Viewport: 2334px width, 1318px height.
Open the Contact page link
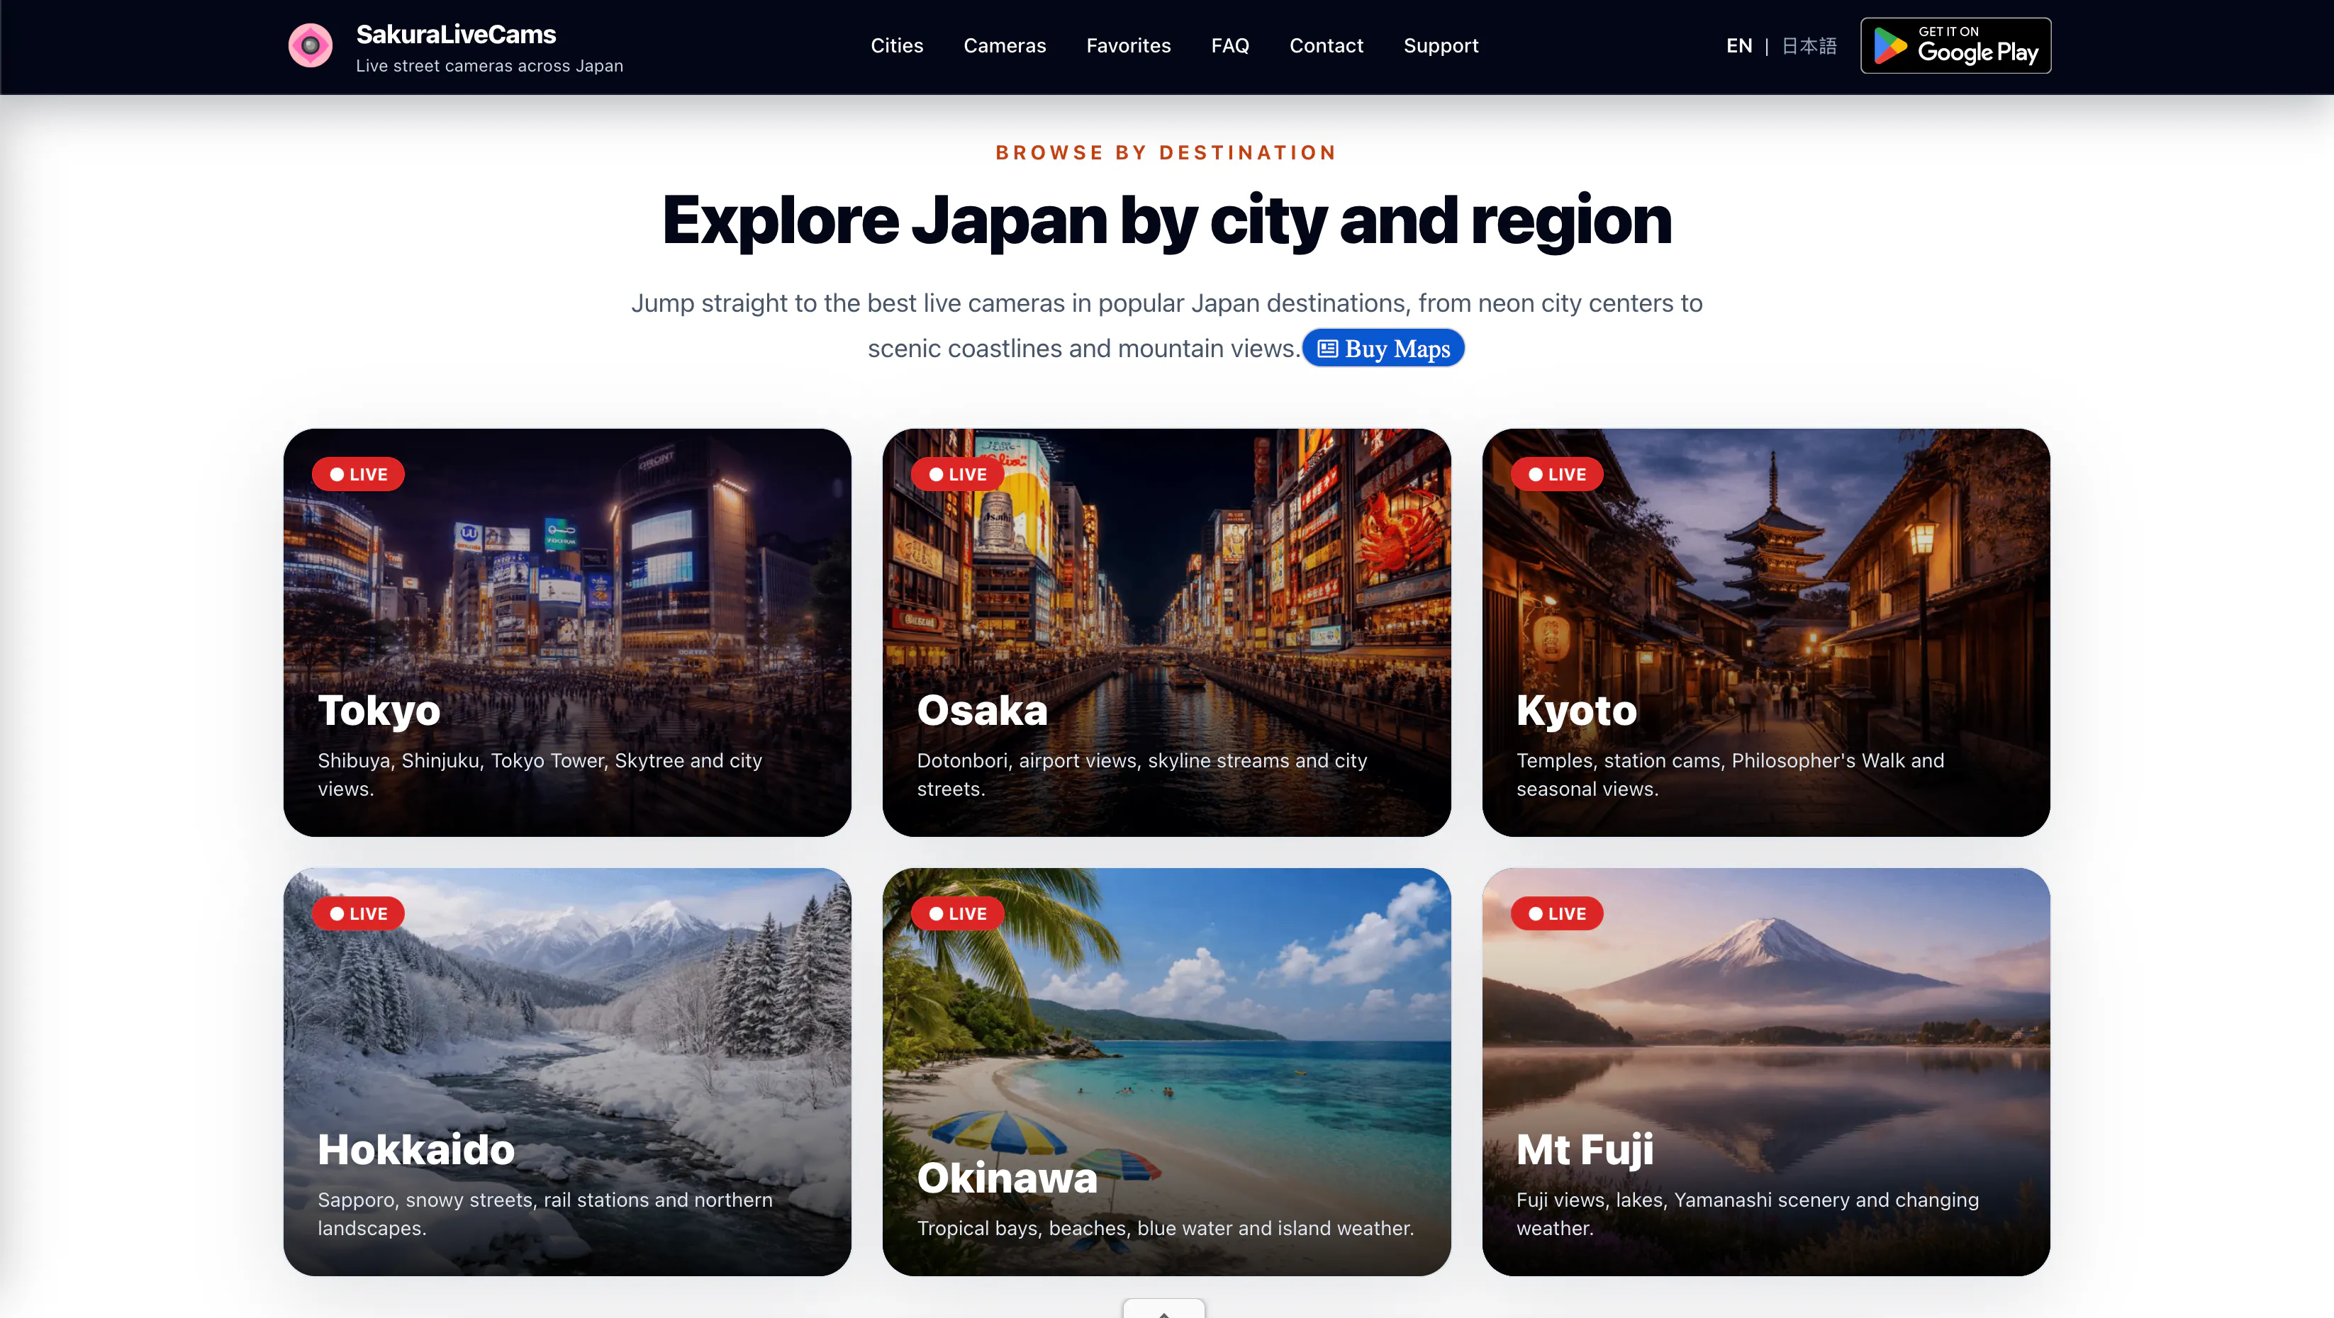tap(1326, 45)
